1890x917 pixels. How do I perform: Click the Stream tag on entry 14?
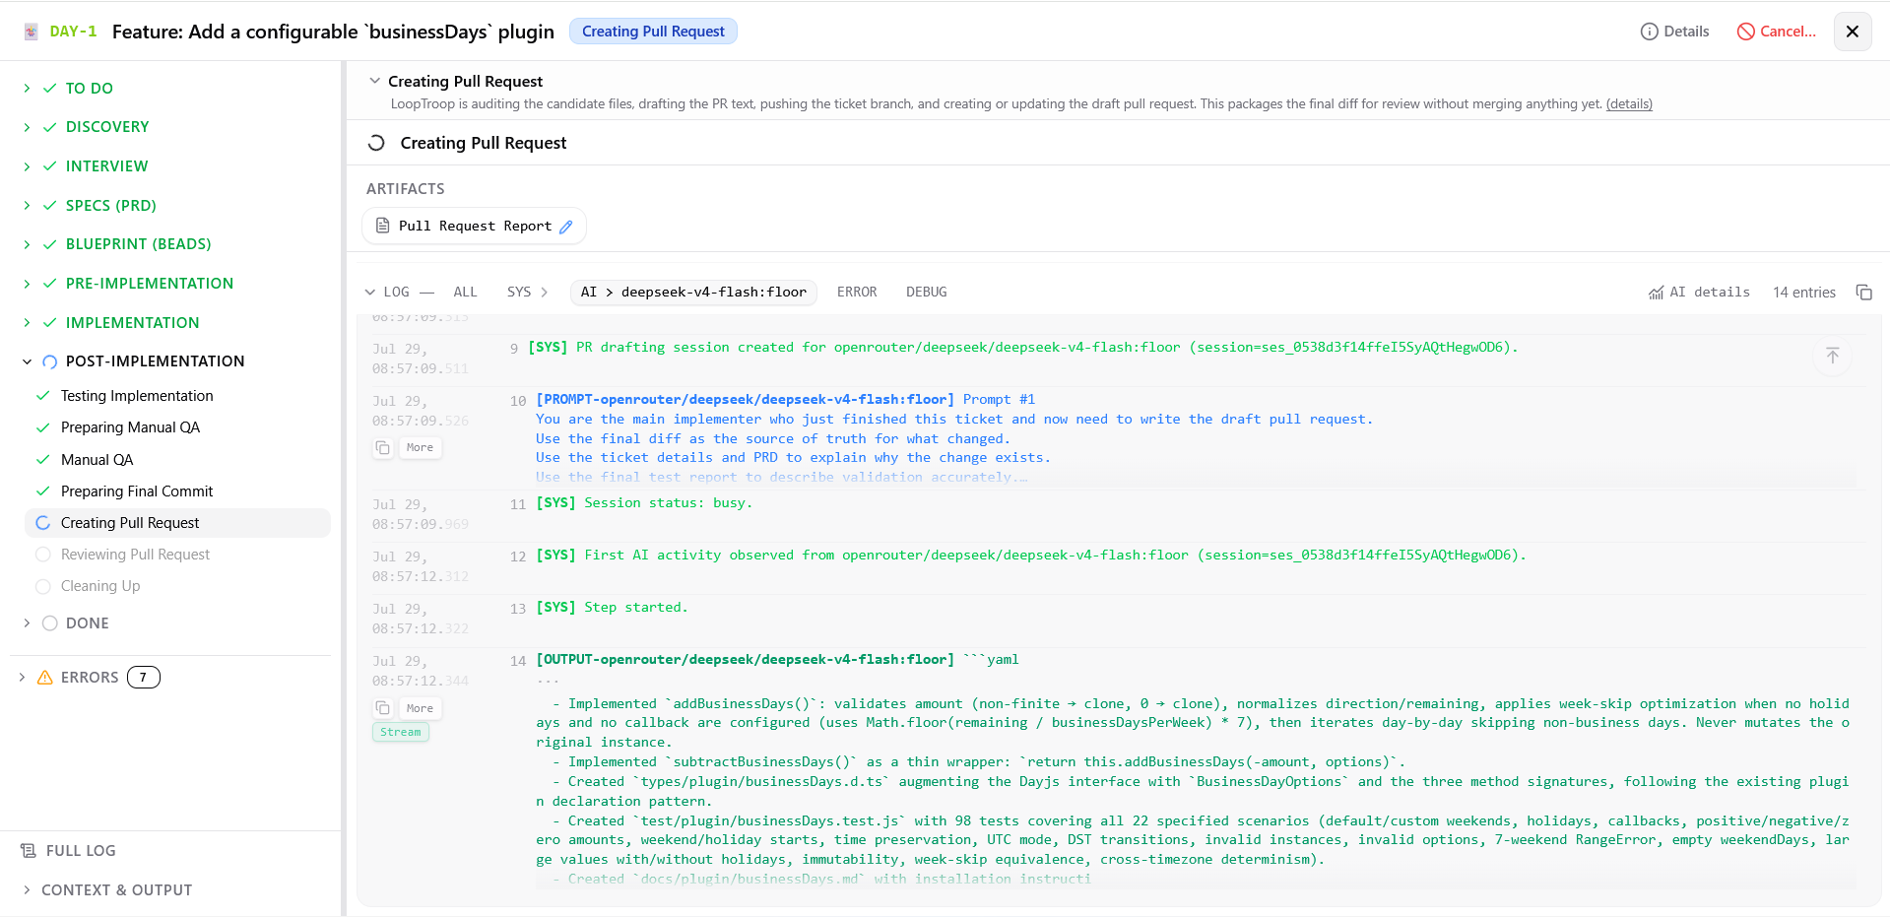401,733
